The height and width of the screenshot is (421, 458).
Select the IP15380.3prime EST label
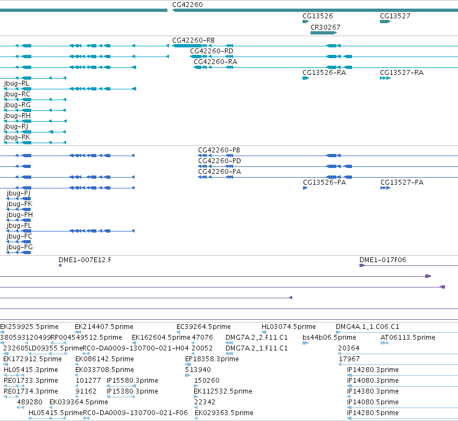(x=132, y=391)
